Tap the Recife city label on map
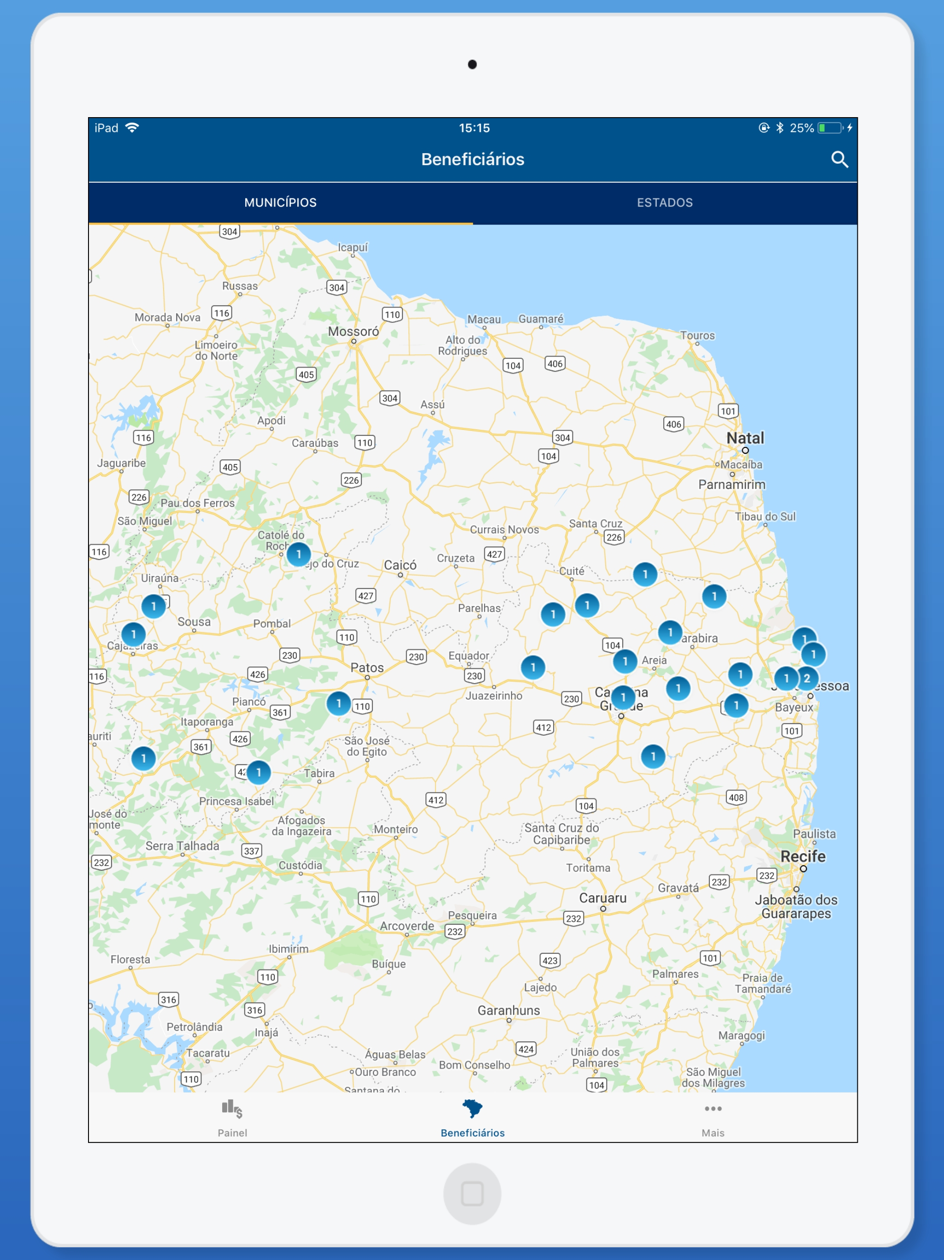Viewport: 944px width, 1260px height. [803, 856]
